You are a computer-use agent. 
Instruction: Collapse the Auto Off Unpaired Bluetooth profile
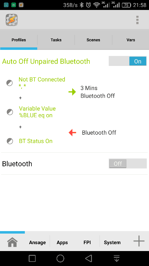[46, 62]
